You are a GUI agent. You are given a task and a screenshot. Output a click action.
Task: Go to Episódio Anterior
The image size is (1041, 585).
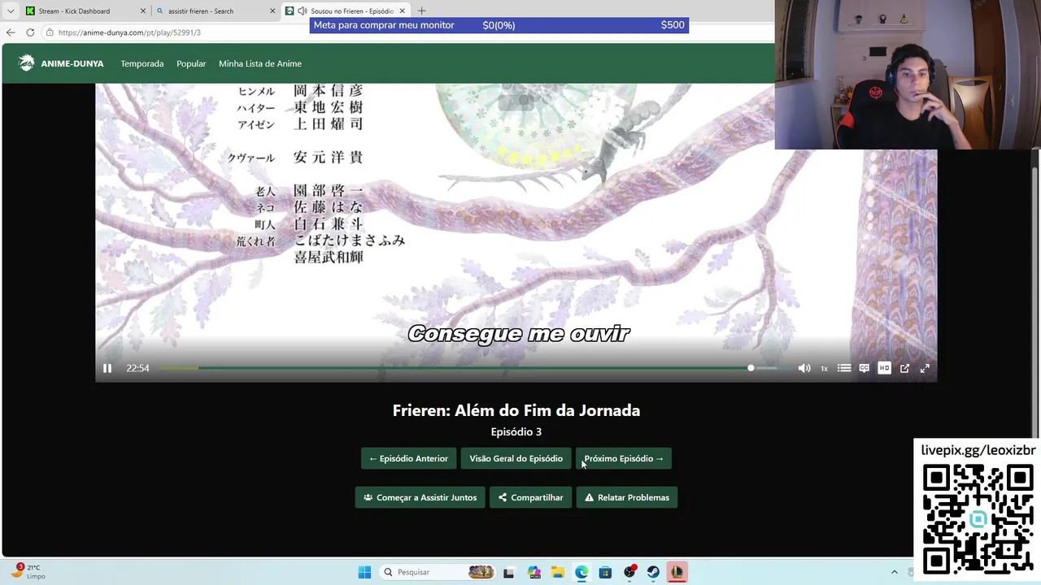click(408, 458)
